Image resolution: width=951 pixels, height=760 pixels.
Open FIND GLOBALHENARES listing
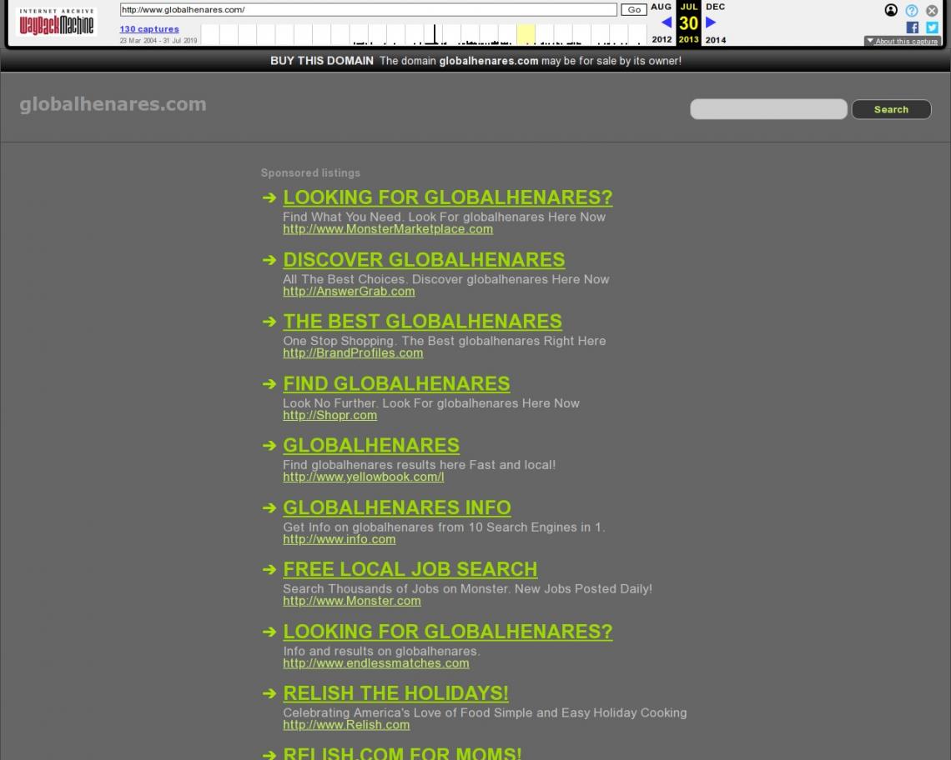(x=396, y=384)
